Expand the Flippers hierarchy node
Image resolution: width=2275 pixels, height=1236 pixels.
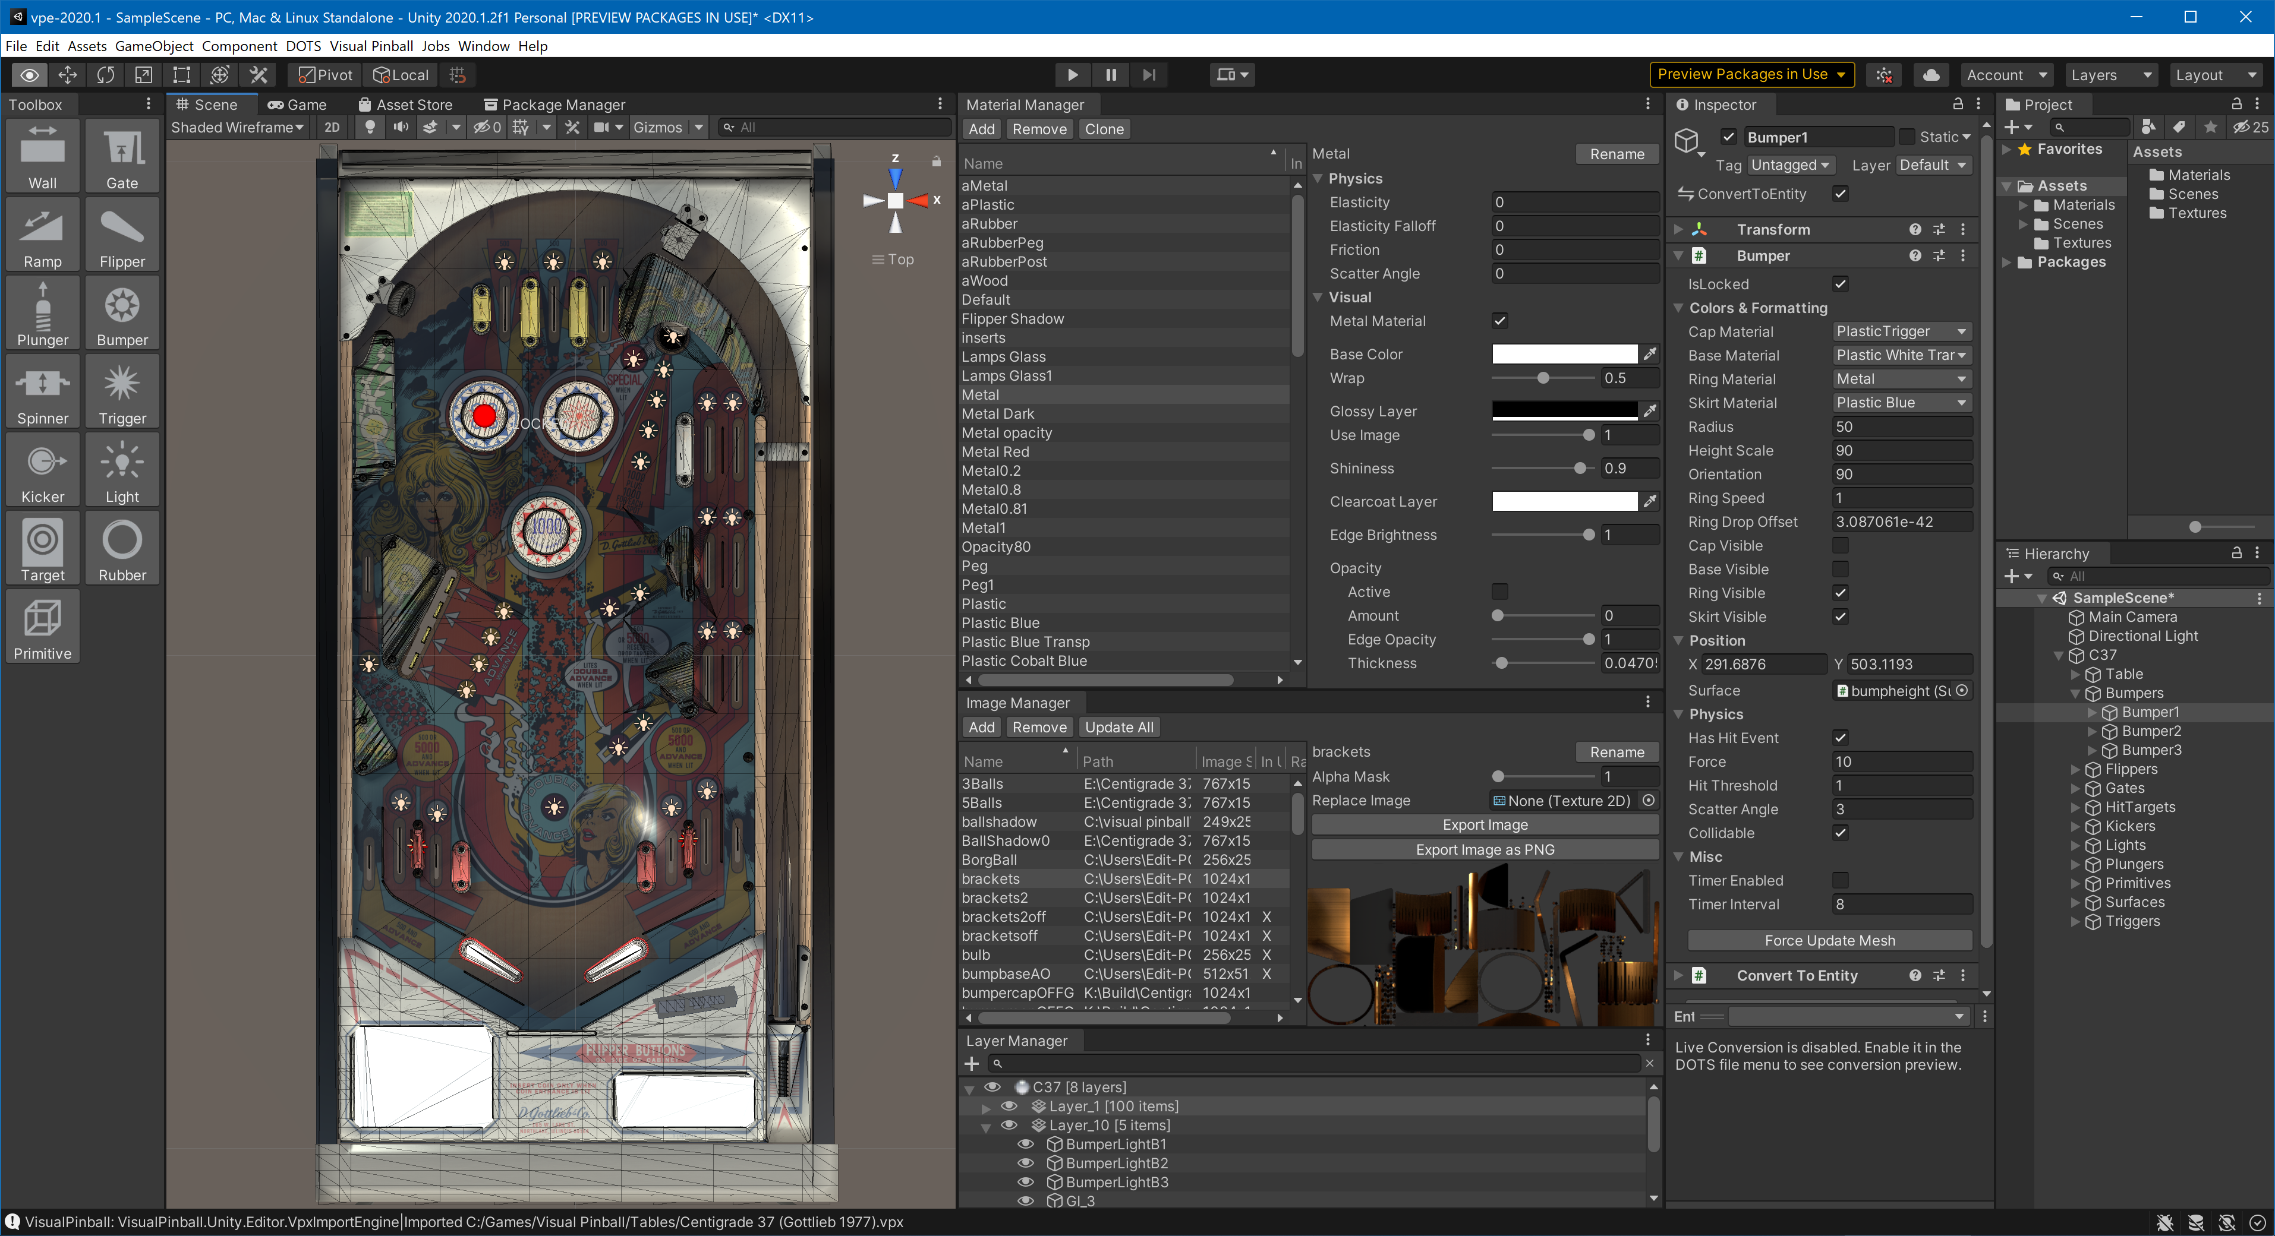click(2075, 770)
